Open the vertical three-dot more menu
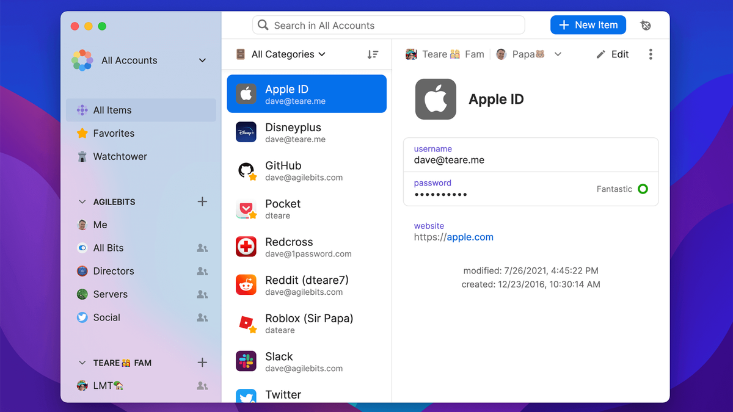This screenshot has width=733, height=412. pos(651,54)
